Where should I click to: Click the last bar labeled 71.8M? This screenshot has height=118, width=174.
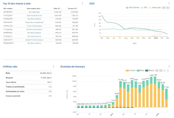(166, 98)
